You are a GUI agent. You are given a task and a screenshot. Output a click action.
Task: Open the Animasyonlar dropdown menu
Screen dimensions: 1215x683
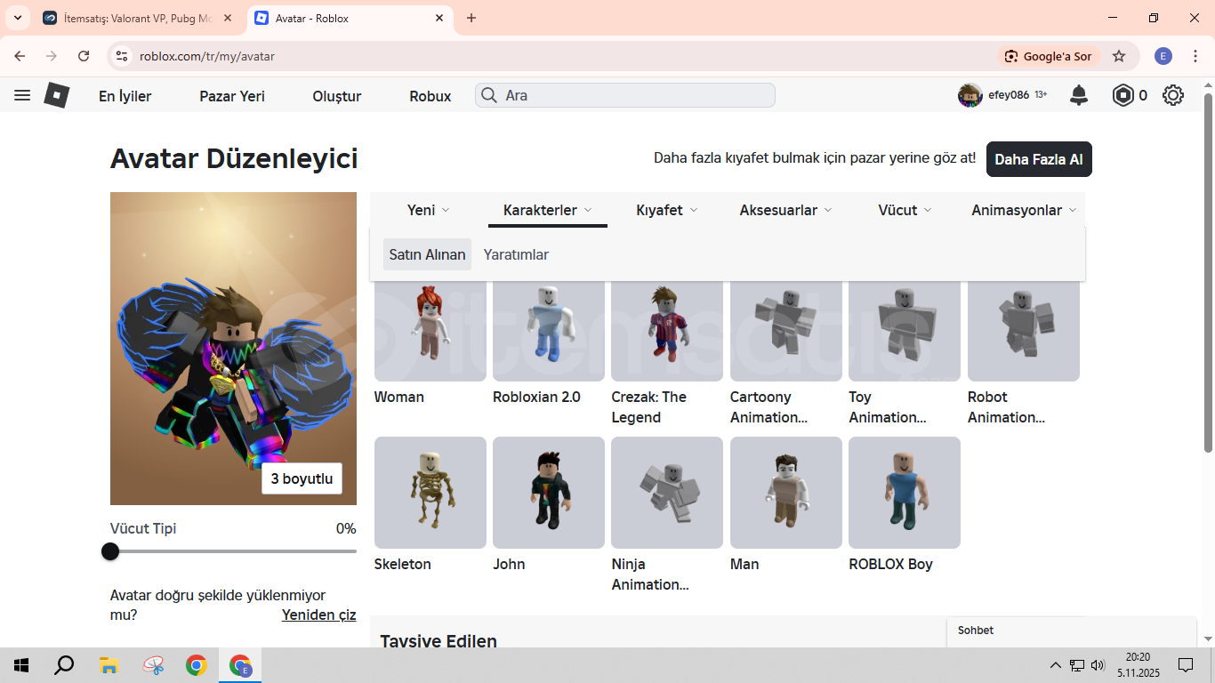1024,210
